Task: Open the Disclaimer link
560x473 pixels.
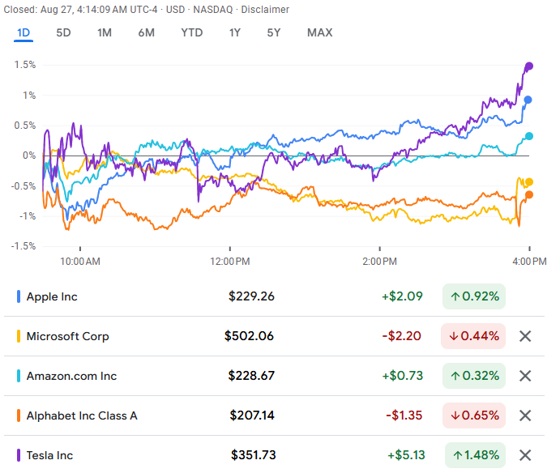Action: point(265,10)
